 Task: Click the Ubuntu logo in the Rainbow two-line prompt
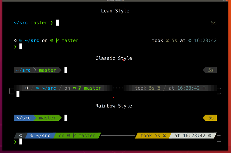(21, 135)
